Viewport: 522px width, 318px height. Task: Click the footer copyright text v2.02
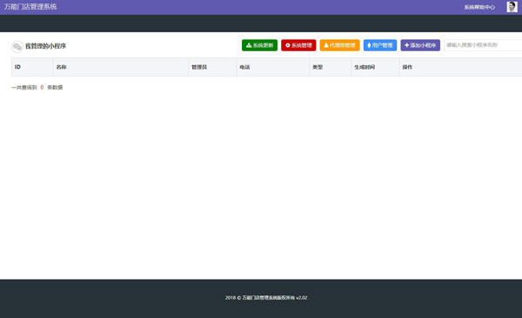(266, 298)
